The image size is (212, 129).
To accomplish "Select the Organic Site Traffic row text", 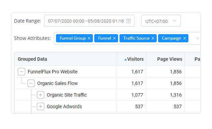I will (x=67, y=95).
